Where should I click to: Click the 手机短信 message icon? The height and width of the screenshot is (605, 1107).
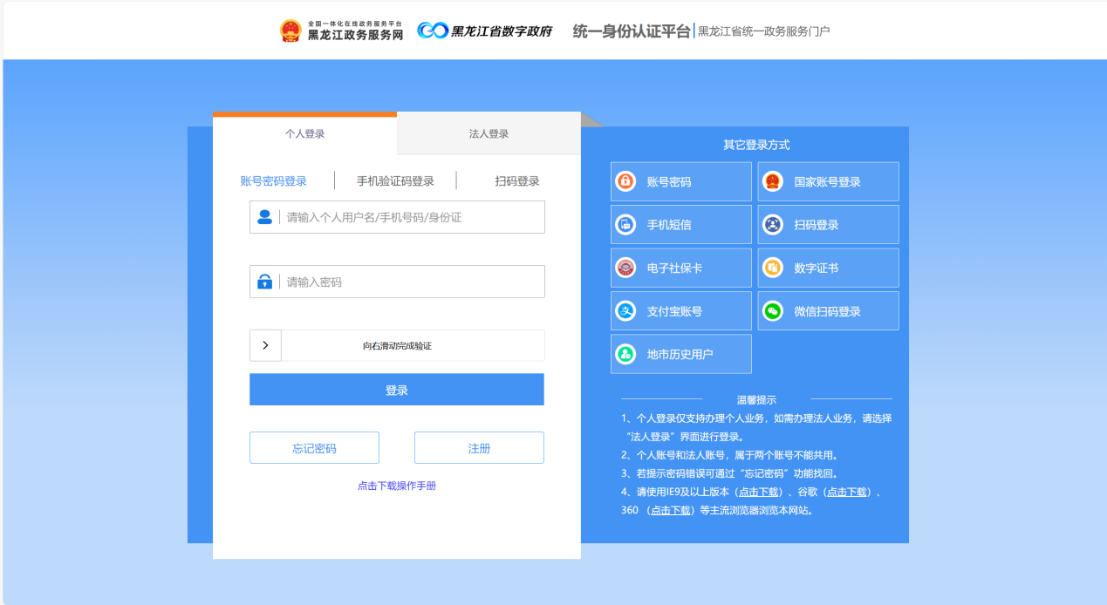[625, 225]
